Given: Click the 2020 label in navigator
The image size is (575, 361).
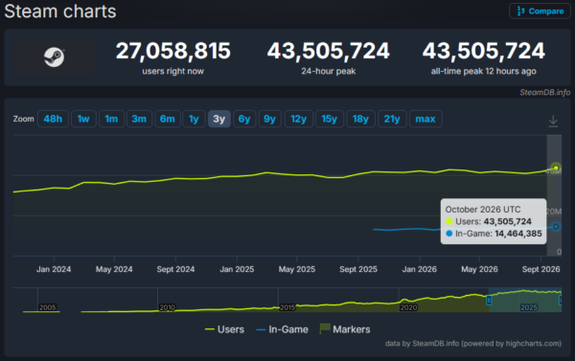Looking at the screenshot, I should [408, 307].
